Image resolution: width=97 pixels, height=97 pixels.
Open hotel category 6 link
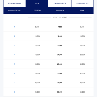coord(14,73)
